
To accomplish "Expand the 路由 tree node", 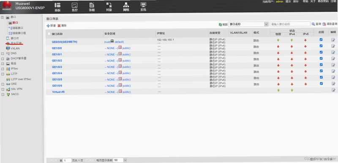I will [x=3, y=64].
